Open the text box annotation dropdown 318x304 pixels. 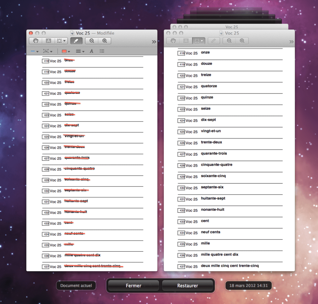(48, 51)
